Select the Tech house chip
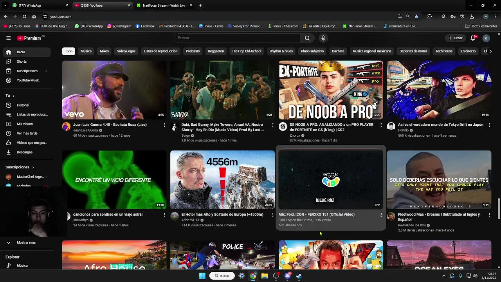Image resolution: width=501 pixels, height=282 pixels. [444, 51]
